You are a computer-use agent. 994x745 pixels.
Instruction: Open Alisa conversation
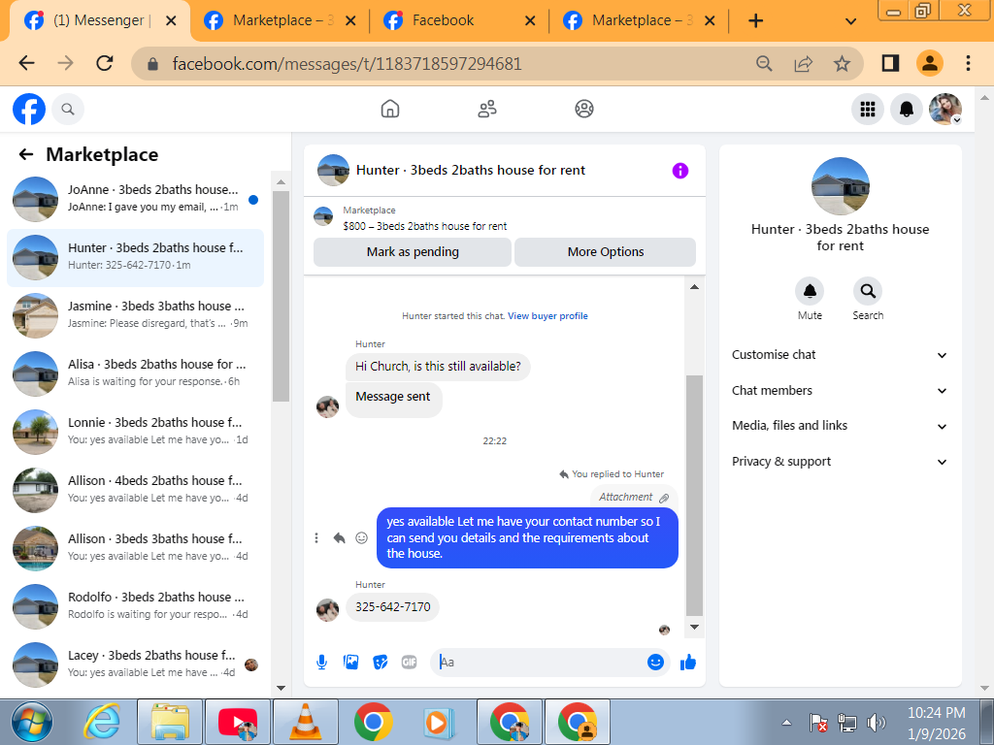(136, 373)
